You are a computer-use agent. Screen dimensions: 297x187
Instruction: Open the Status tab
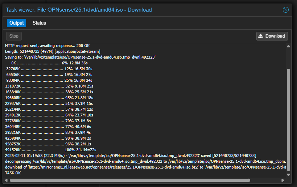pyautogui.click(x=39, y=23)
